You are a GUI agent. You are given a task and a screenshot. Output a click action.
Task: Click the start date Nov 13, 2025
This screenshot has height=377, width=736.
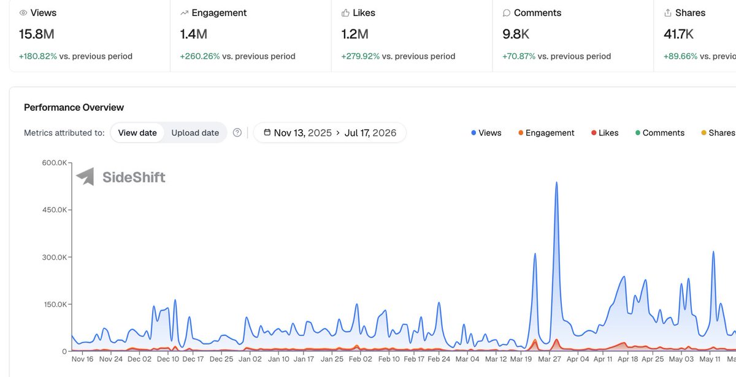(303, 133)
